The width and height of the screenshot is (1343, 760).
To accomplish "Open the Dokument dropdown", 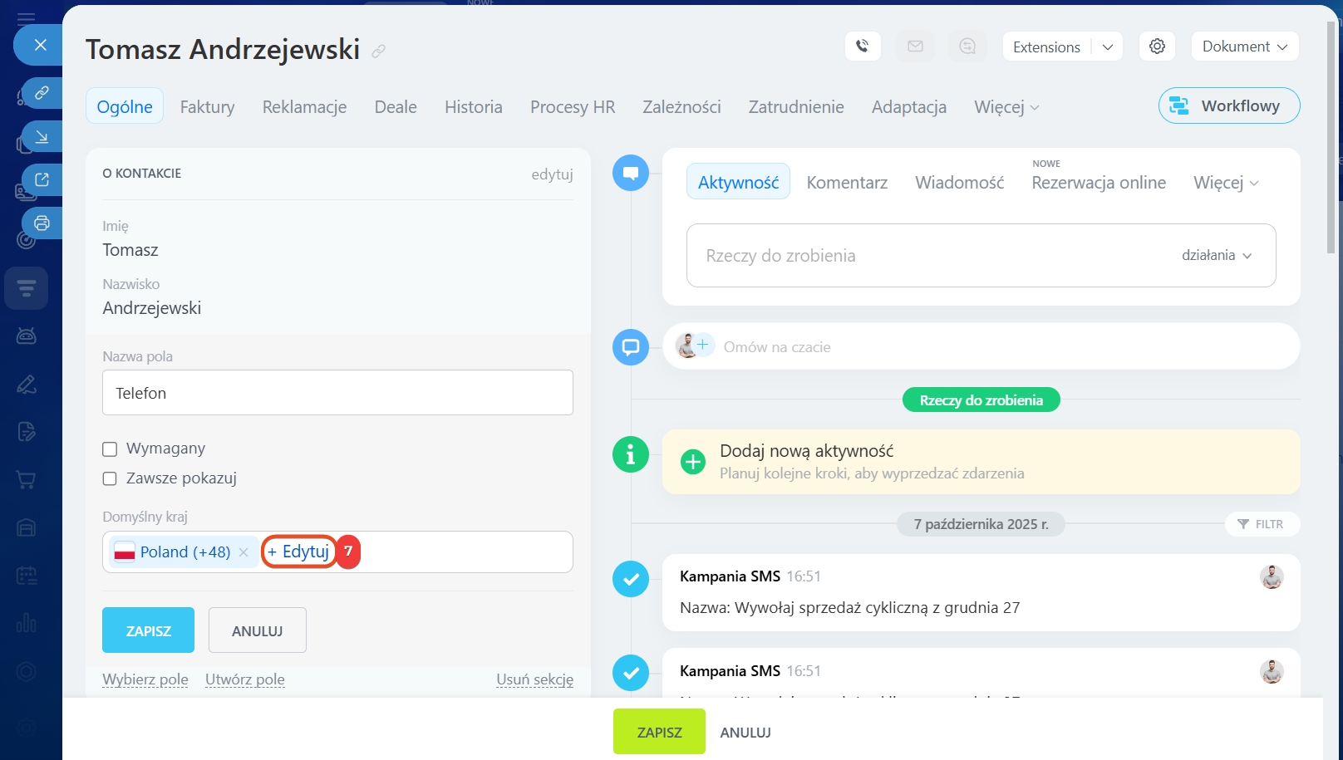I will point(1245,47).
